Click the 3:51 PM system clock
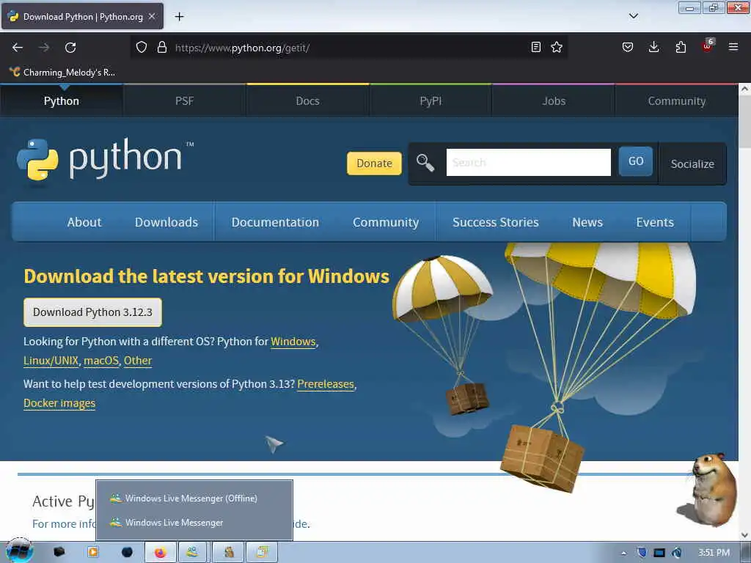 pos(714,553)
